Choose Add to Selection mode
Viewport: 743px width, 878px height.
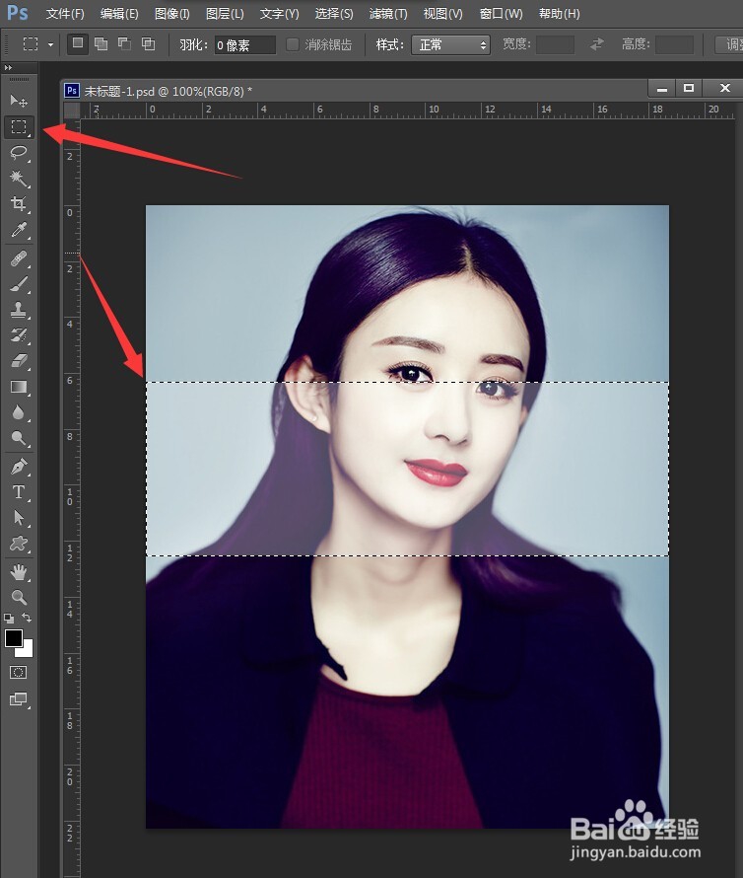(x=101, y=43)
